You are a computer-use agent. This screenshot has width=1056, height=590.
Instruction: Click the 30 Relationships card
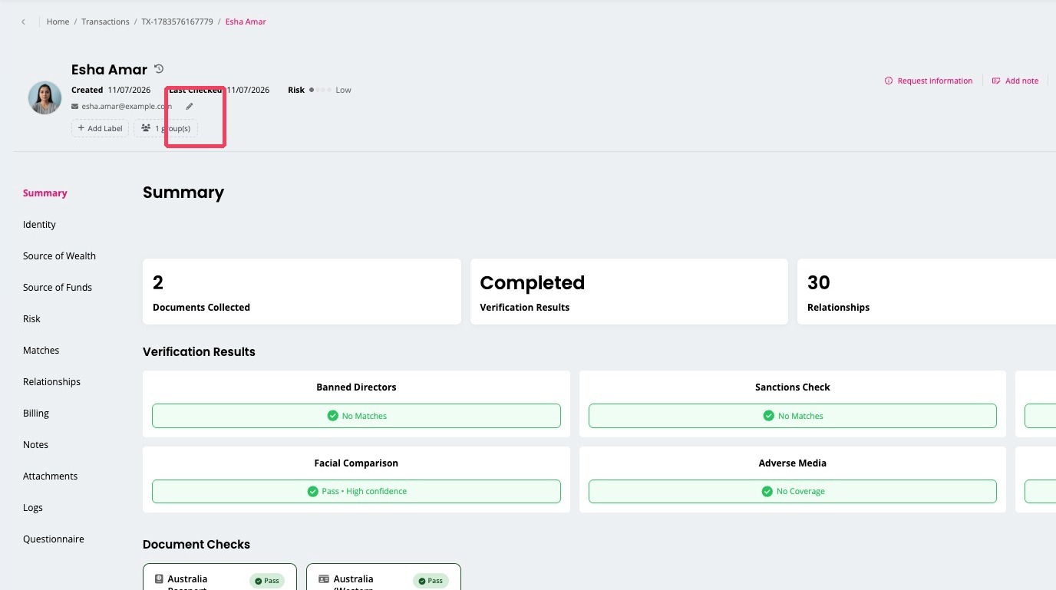click(x=926, y=292)
